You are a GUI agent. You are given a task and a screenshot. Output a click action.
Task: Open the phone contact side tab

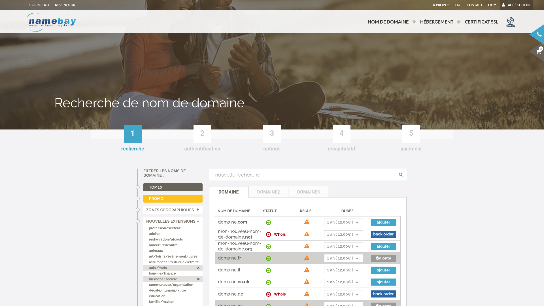(539, 35)
